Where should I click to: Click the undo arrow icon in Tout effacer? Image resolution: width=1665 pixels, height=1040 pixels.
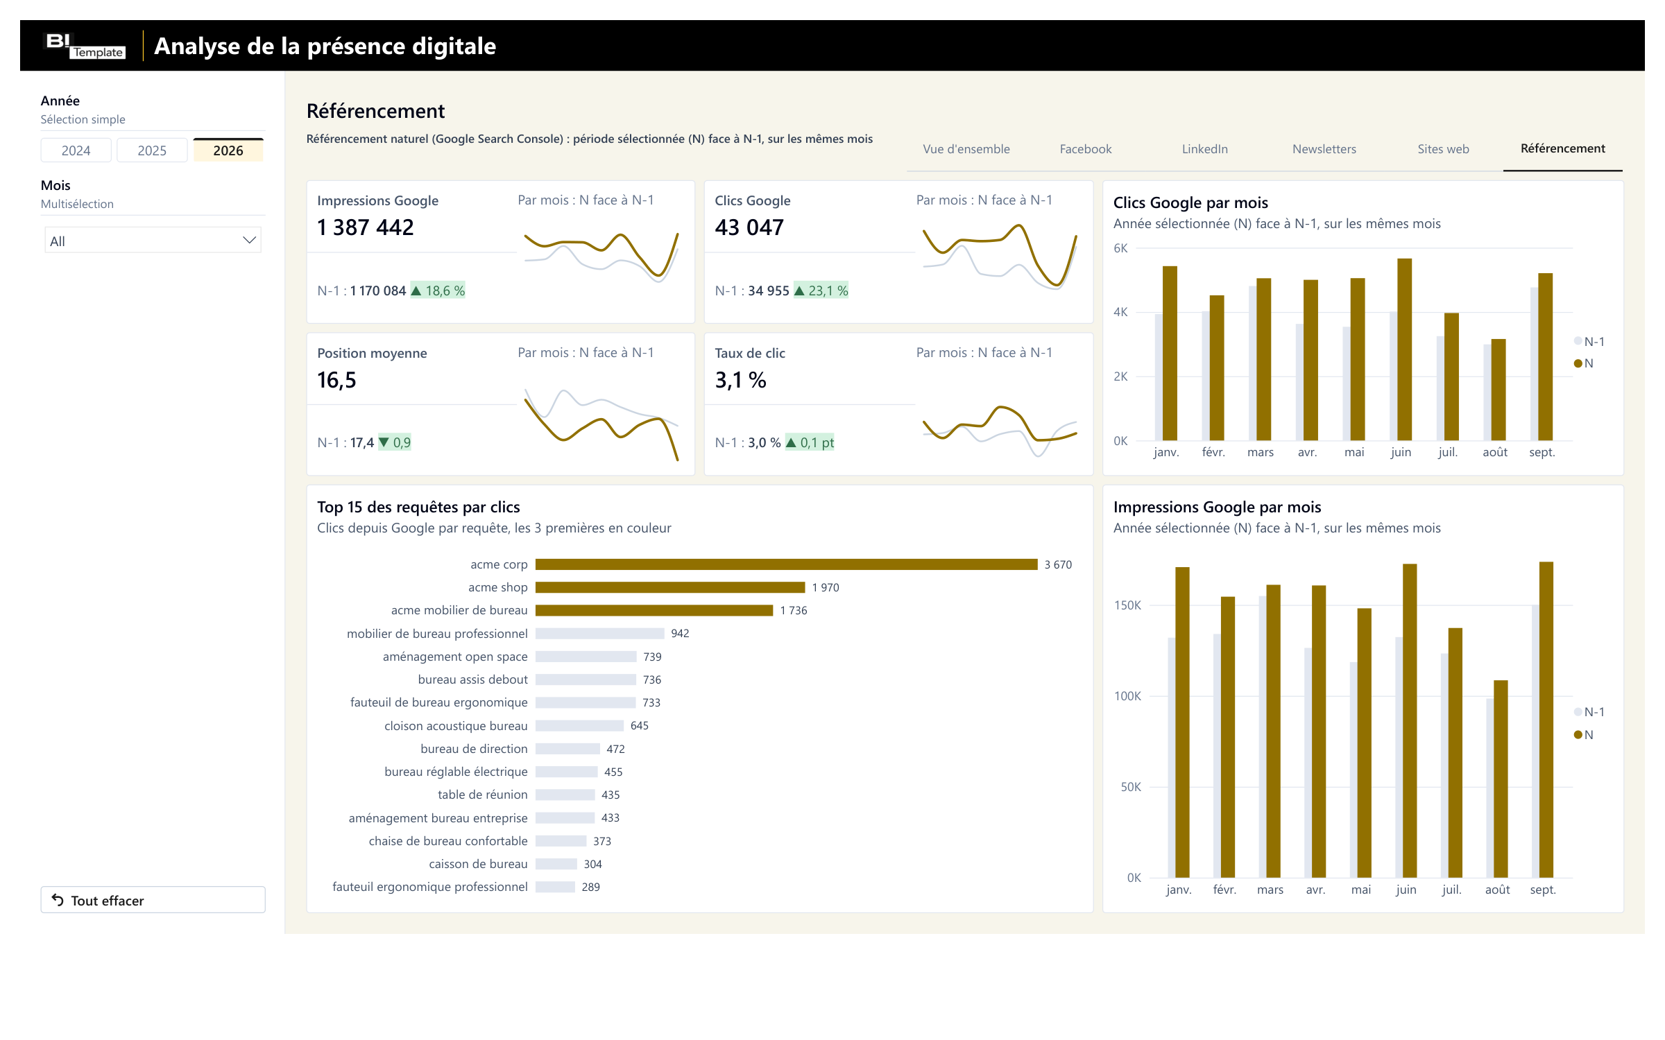click(58, 900)
